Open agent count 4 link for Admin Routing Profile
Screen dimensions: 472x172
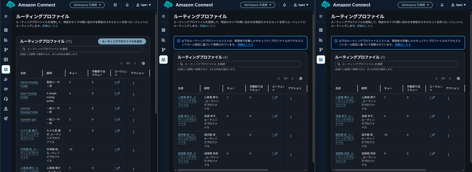coord(116,82)
